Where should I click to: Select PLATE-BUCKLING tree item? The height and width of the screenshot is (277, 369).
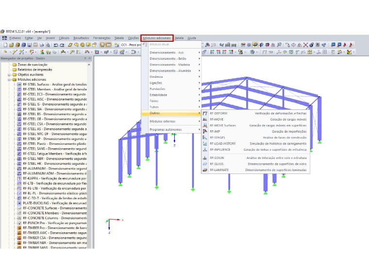pos(54,203)
